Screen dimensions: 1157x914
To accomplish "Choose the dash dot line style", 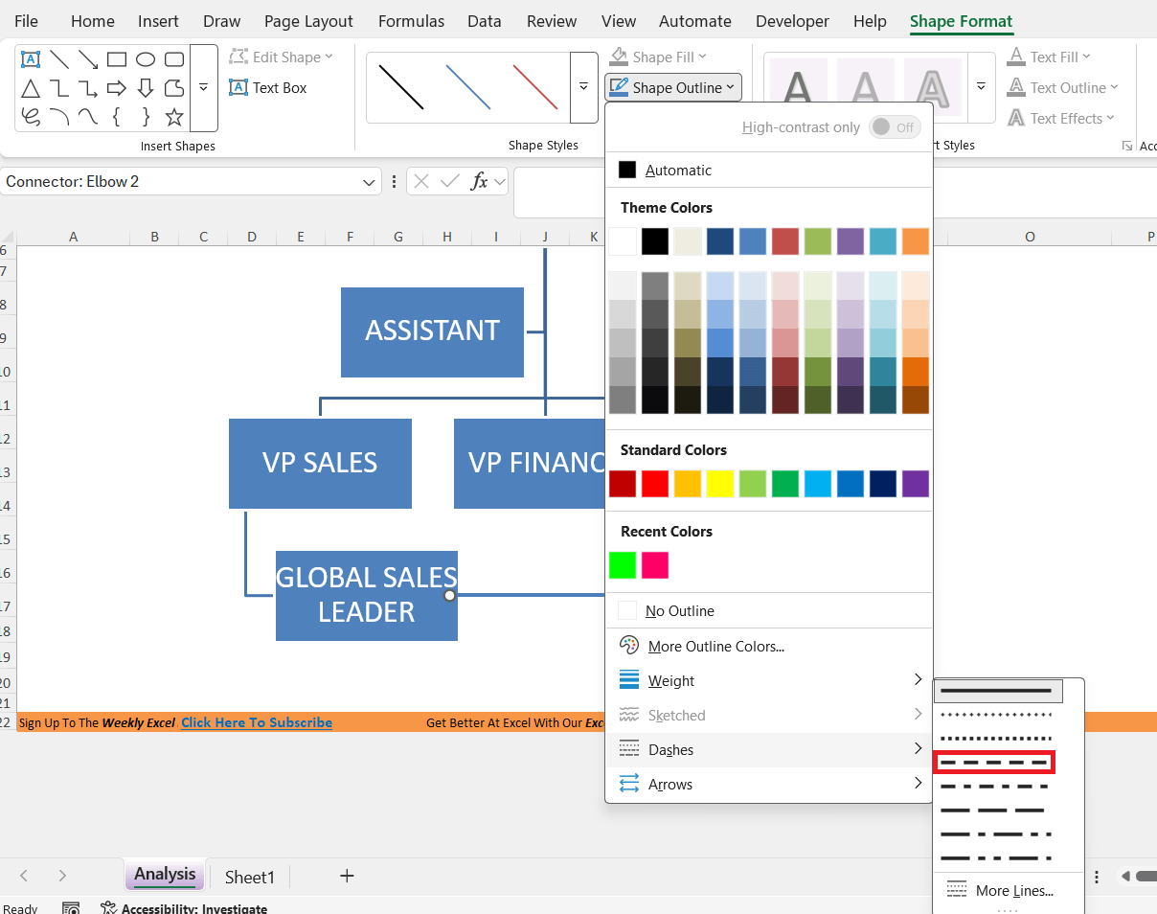I will click(x=996, y=787).
